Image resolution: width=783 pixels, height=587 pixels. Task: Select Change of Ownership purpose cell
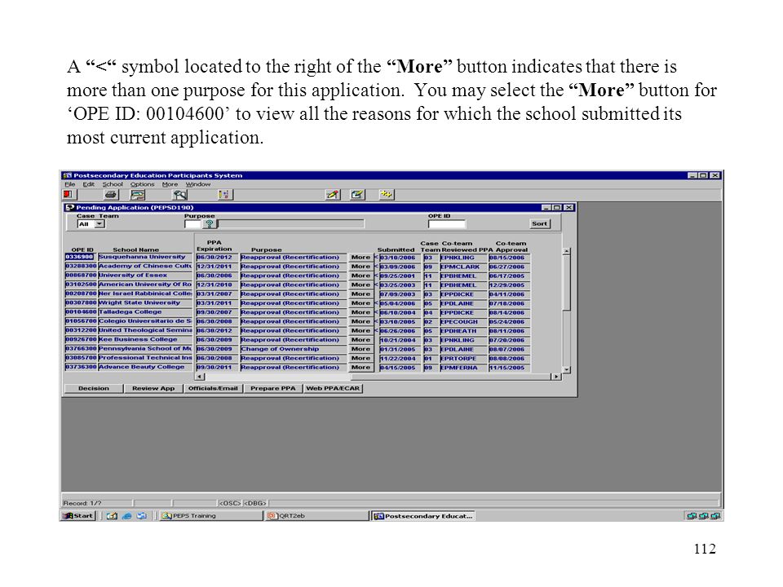coord(293,349)
